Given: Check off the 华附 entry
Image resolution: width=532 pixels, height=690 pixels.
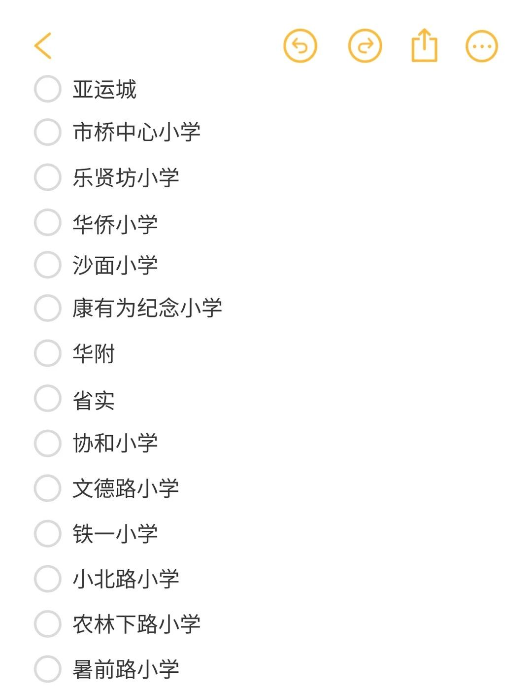Looking at the screenshot, I should pyautogui.click(x=48, y=353).
